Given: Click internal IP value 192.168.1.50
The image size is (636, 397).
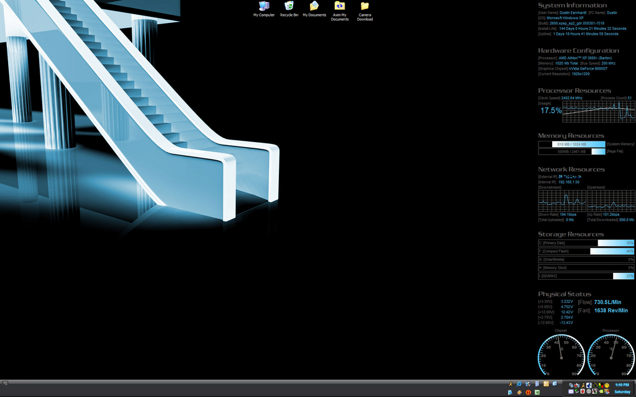Looking at the screenshot, I should [x=569, y=182].
